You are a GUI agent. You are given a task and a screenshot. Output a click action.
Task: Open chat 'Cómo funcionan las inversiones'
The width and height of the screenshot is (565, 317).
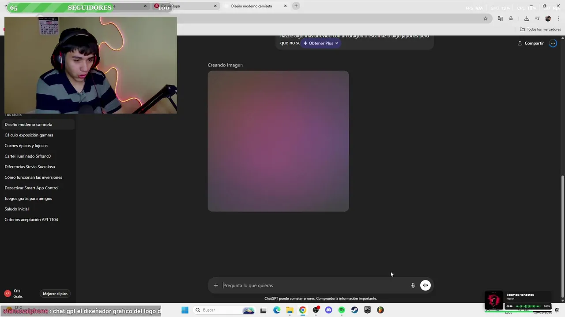(38, 177)
